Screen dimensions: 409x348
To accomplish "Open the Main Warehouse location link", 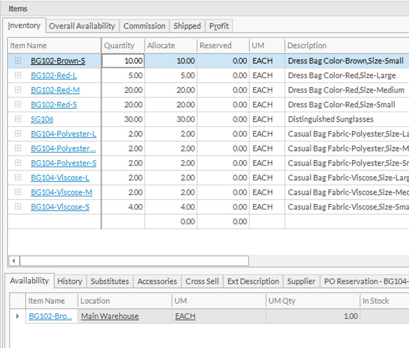I will [x=110, y=317].
